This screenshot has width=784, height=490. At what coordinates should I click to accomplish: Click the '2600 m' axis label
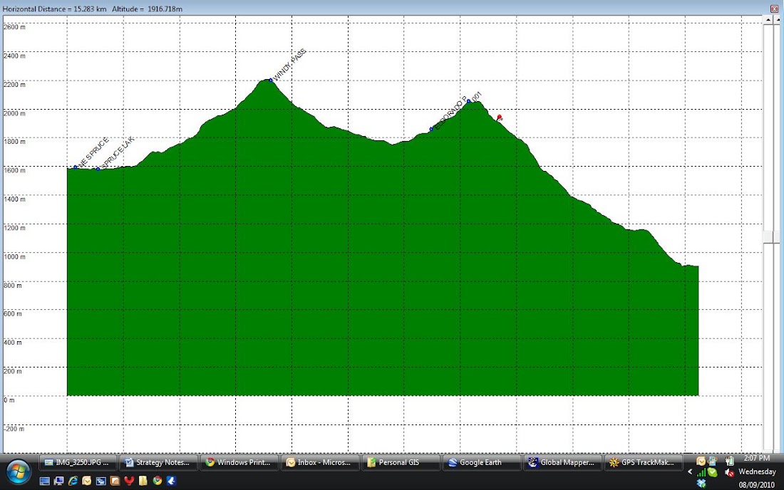[x=14, y=27]
